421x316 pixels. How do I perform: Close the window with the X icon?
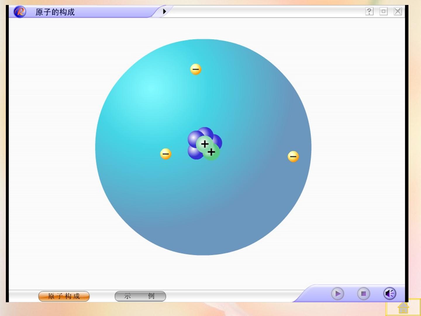[398, 11]
